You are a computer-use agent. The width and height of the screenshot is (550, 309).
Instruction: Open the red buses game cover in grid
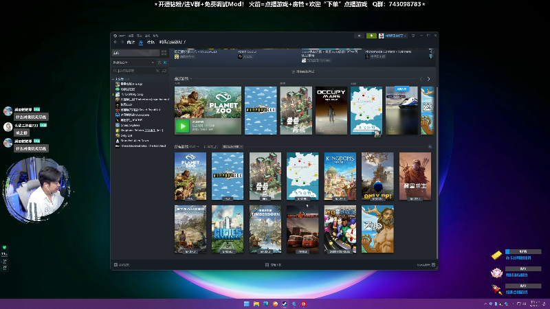point(302,229)
